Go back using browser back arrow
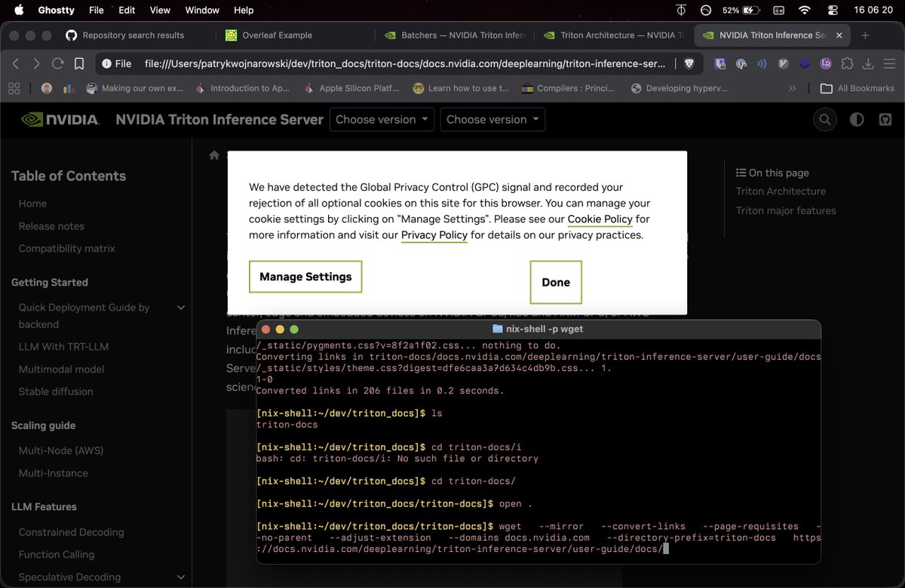Image resolution: width=905 pixels, height=588 pixels. pos(16,64)
